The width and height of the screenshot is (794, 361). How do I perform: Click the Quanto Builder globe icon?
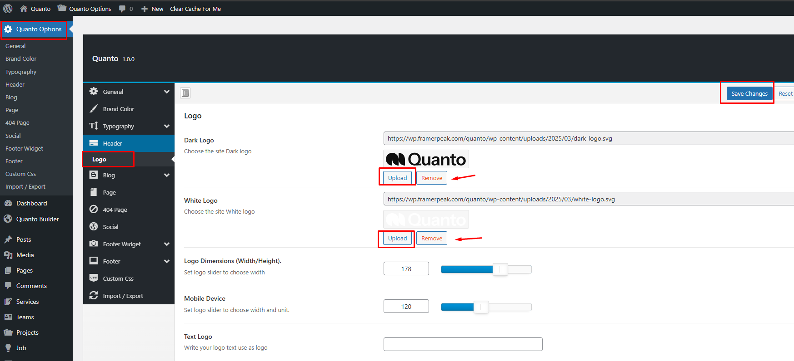point(8,219)
